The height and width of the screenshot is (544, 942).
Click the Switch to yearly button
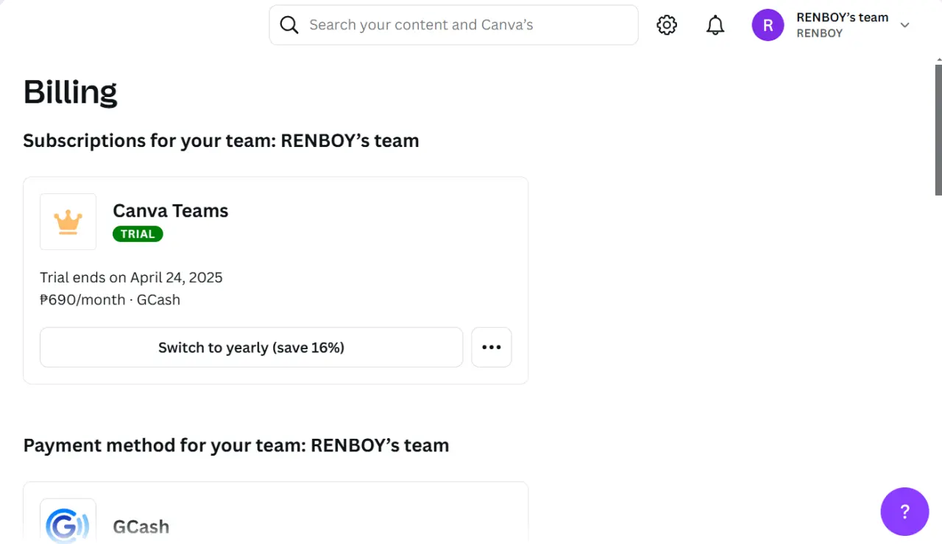pos(251,347)
